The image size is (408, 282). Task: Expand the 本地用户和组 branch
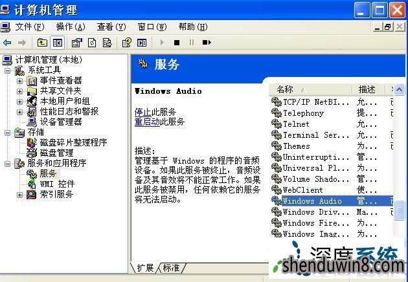point(20,102)
